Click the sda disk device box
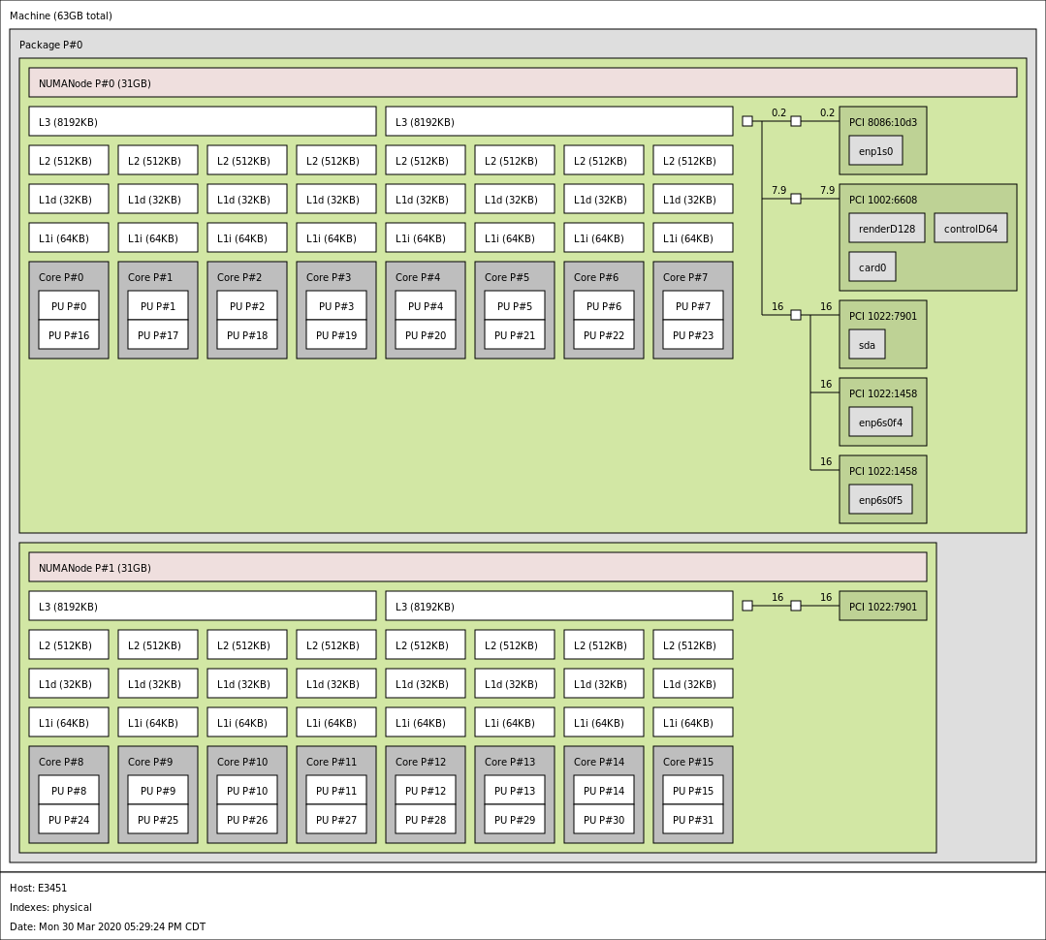Image resolution: width=1046 pixels, height=940 pixels. point(867,345)
